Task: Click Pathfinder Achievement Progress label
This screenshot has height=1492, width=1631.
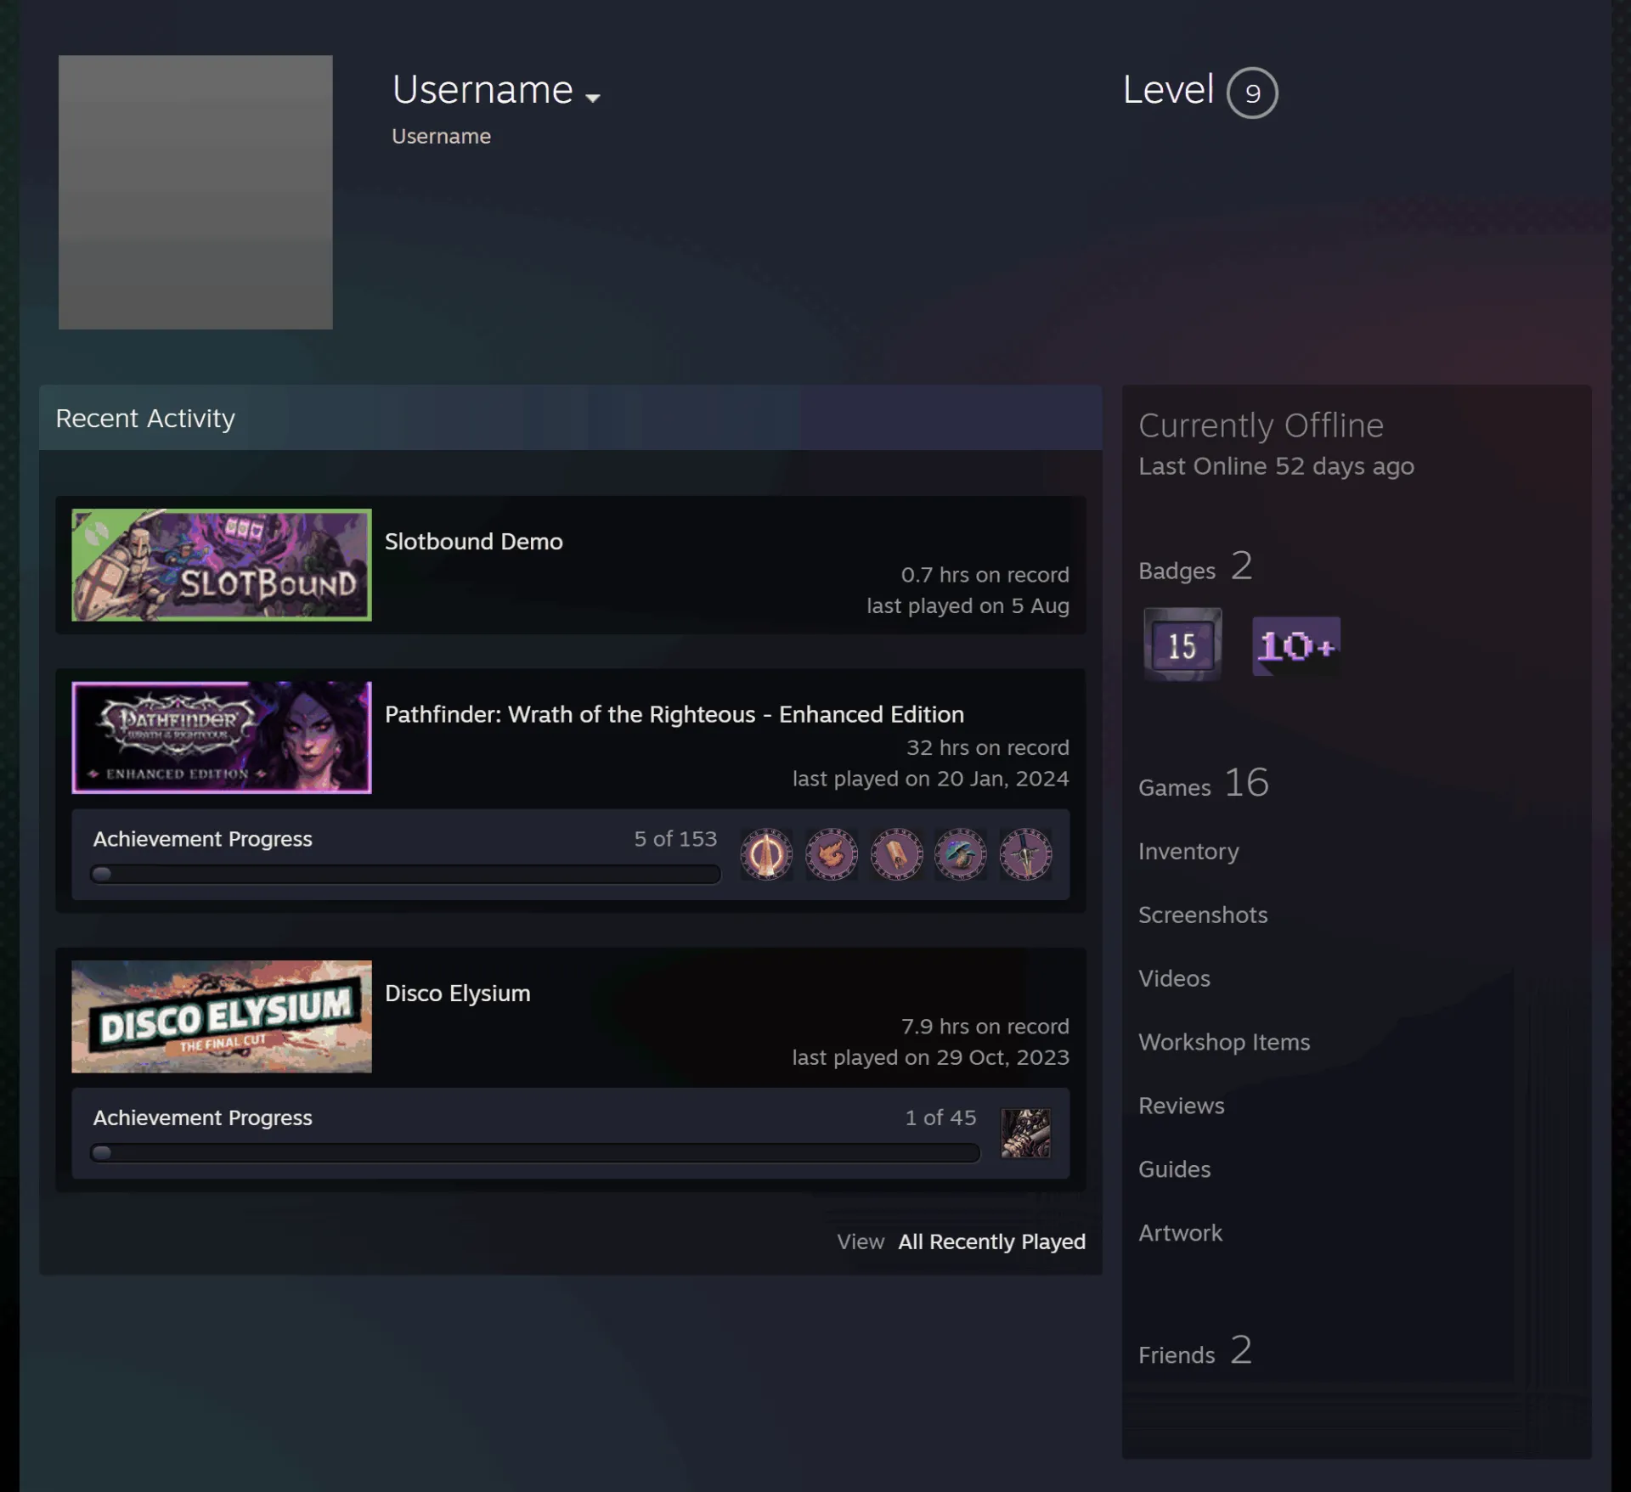Action: tap(202, 839)
